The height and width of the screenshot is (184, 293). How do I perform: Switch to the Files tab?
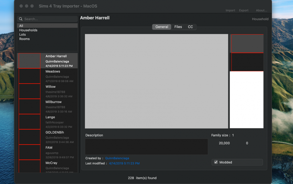click(178, 27)
